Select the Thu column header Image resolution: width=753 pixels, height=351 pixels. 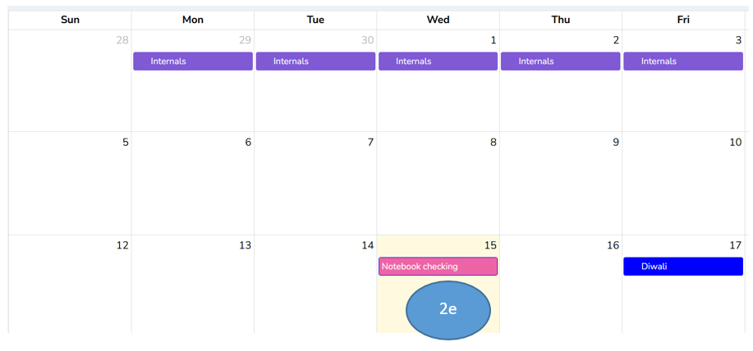(x=561, y=20)
